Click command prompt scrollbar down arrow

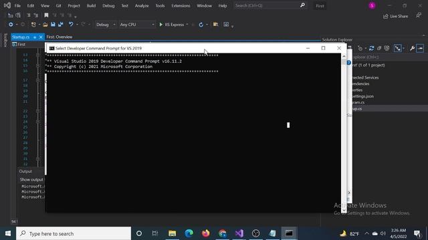[x=344, y=210]
